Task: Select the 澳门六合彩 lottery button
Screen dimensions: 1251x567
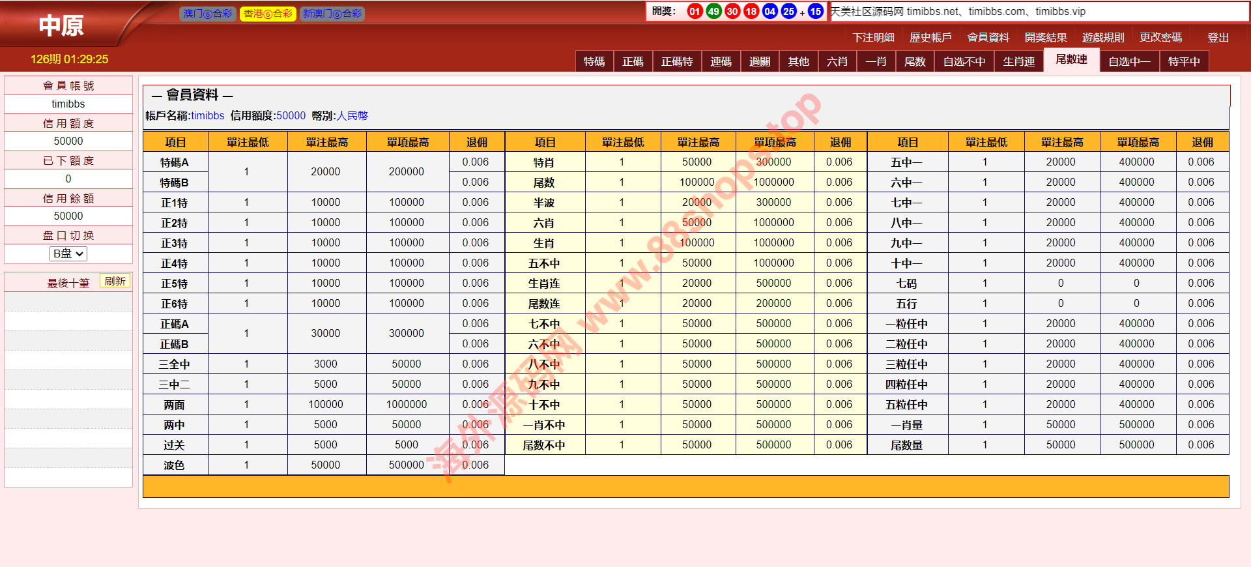Action: (x=207, y=14)
